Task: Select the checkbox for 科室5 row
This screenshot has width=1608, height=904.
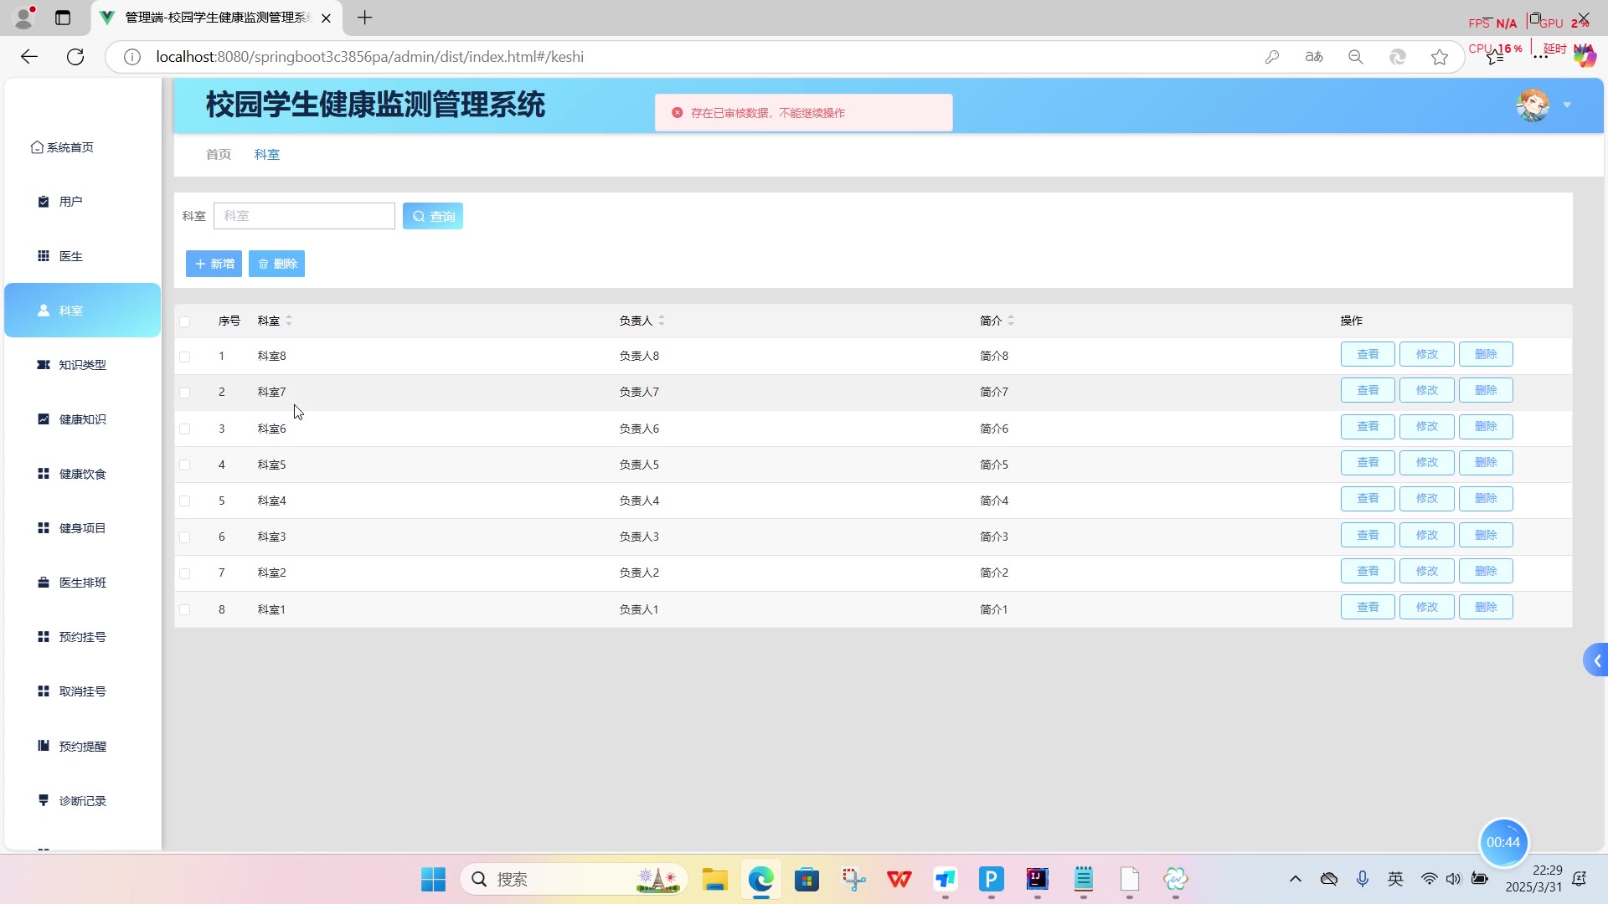Action: tap(185, 465)
